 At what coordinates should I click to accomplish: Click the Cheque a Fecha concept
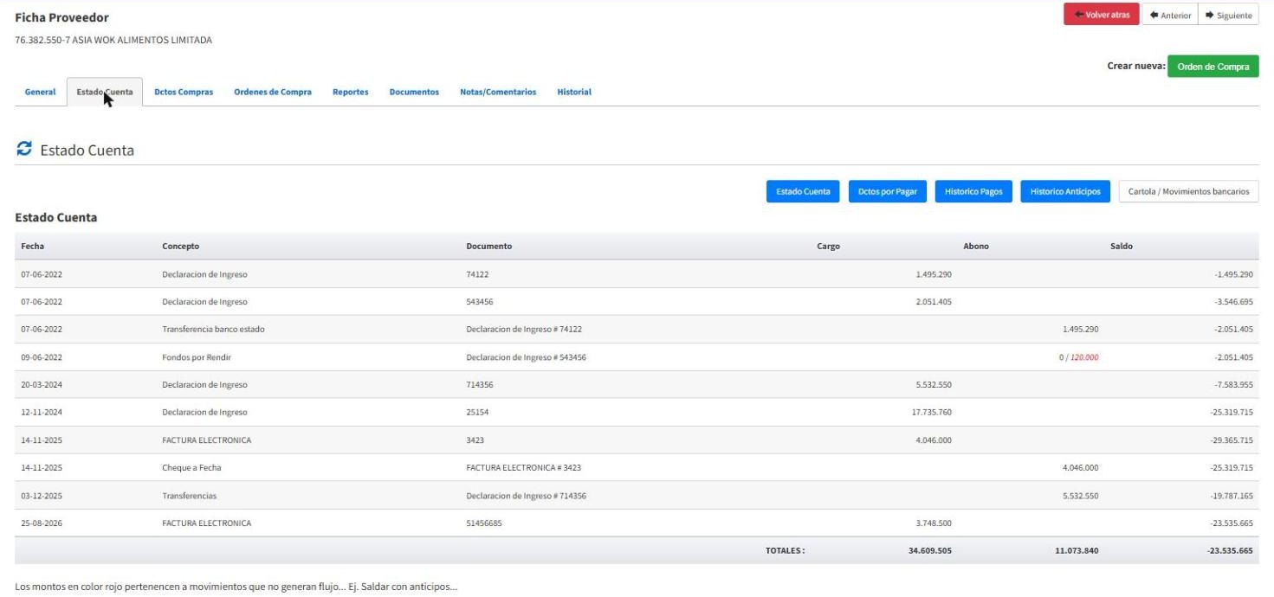(191, 468)
